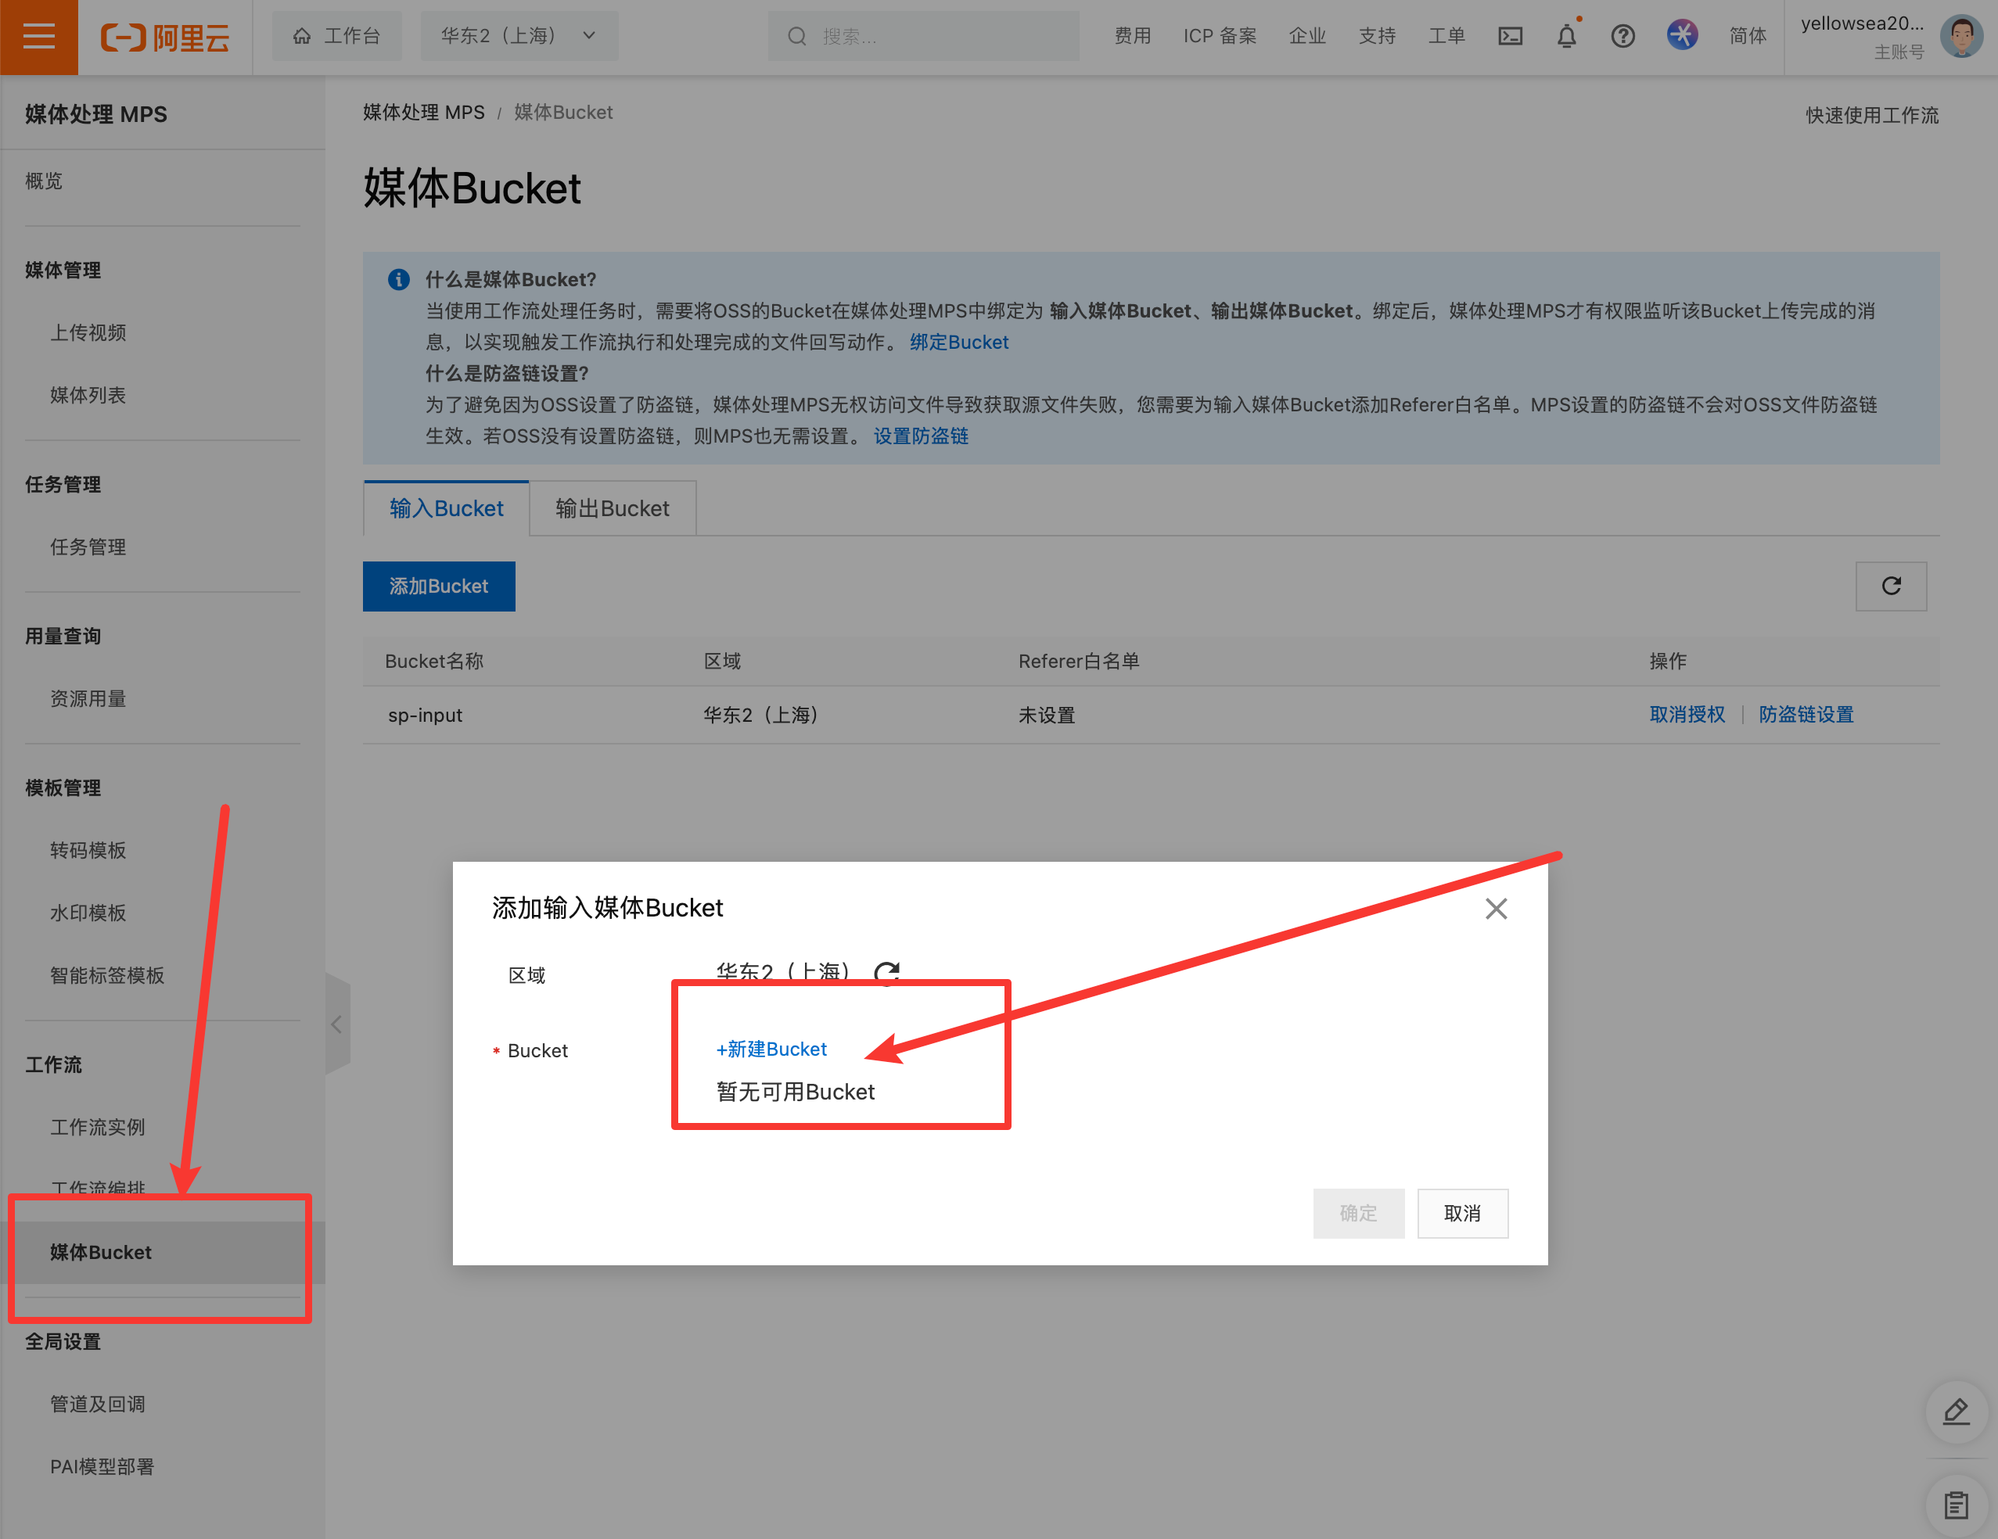1998x1539 pixels.
Task: Click the clipboard floating icon
Action: pos(1955,1505)
